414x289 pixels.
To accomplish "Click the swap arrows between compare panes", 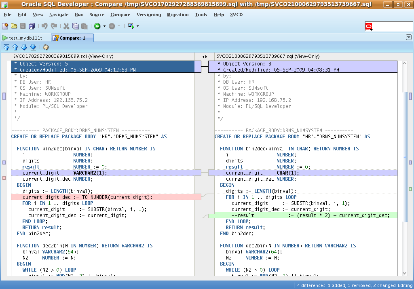I will (205, 57).
